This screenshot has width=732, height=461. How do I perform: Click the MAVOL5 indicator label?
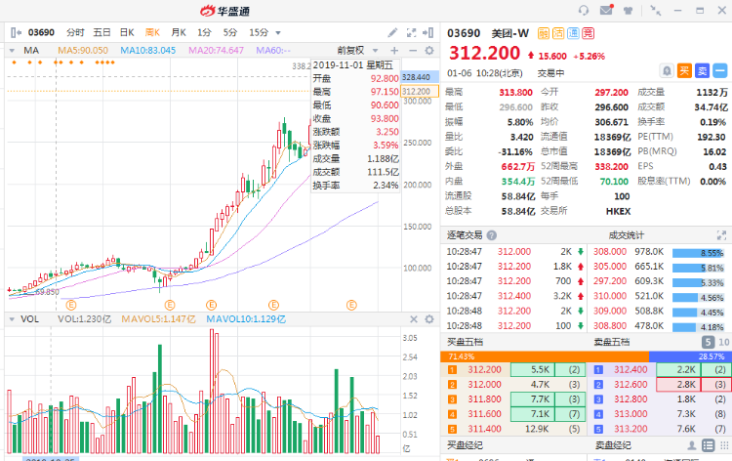click(158, 319)
